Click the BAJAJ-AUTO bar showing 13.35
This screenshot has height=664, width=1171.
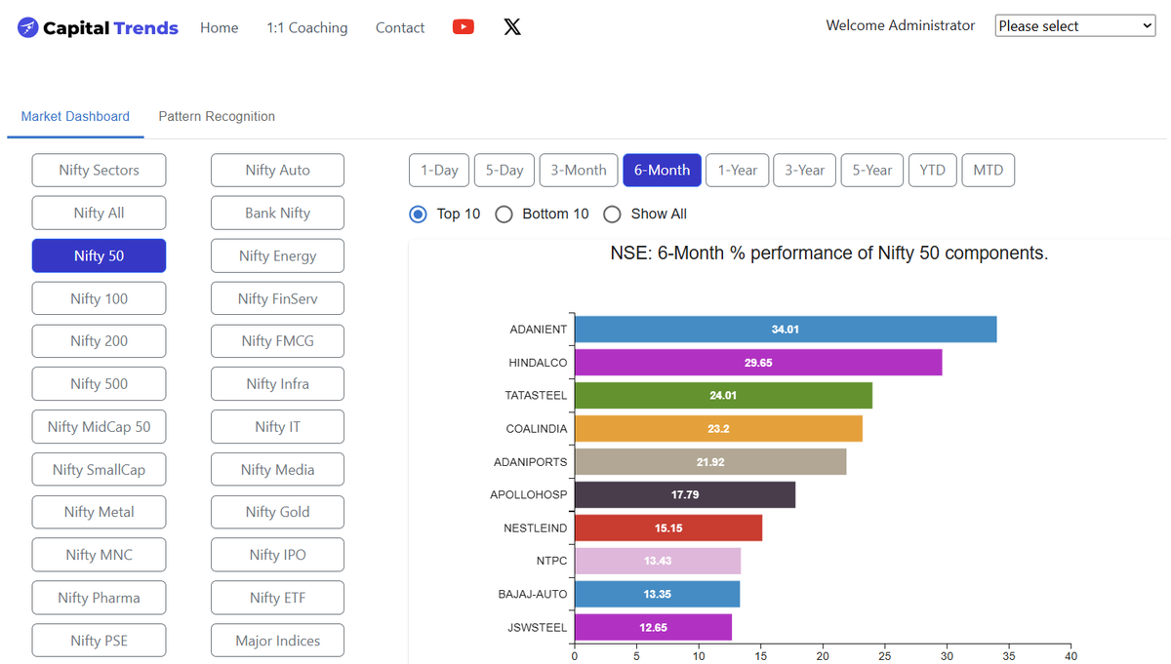point(657,594)
